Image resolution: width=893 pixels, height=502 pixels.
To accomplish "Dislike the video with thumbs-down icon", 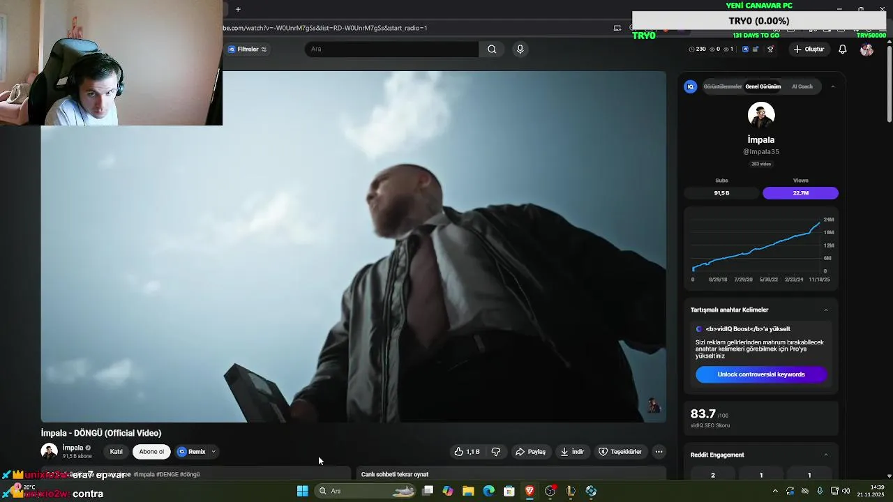I will (x=496, y=452).
